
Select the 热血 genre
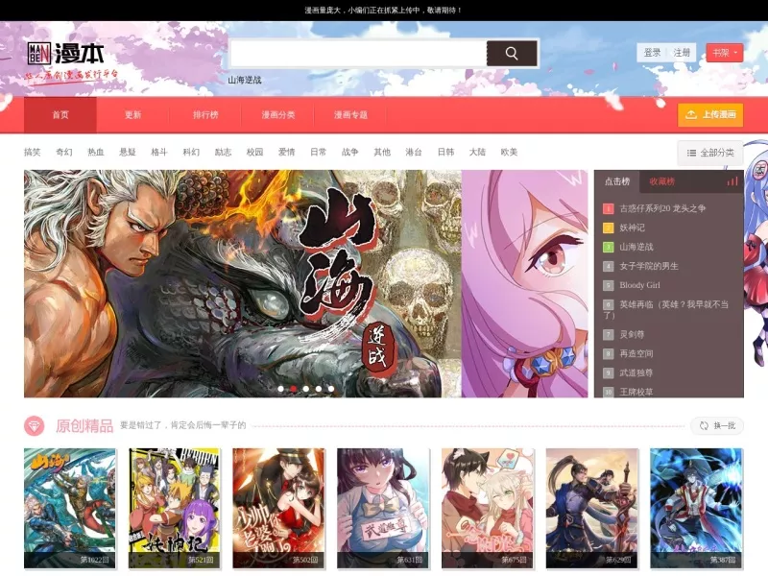[x=96, y=152]
